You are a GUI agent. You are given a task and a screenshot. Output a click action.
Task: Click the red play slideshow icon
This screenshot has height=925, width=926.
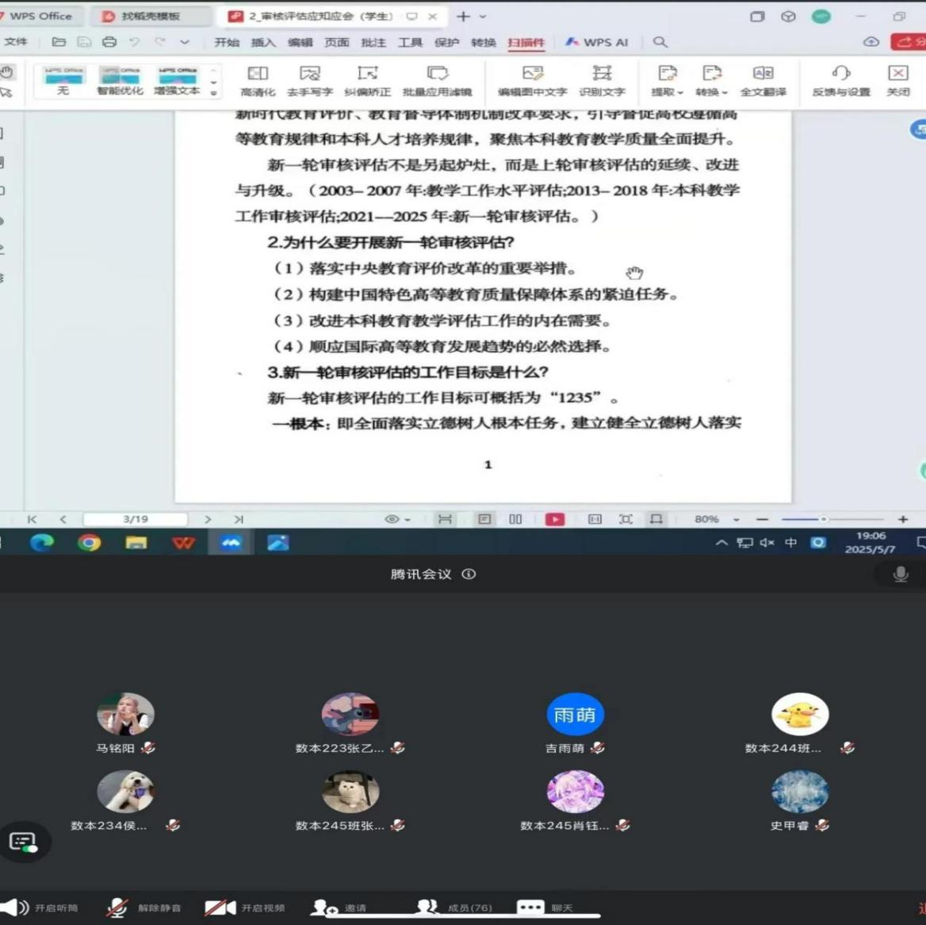tap(554, 519)
